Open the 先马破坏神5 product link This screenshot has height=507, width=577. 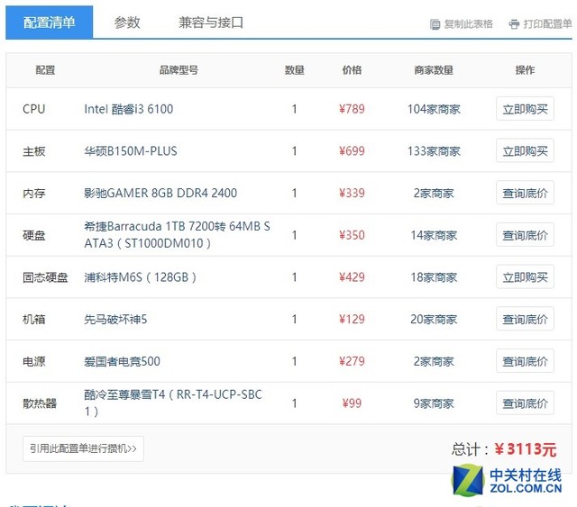pyautogui.click(x=115, y=319)
